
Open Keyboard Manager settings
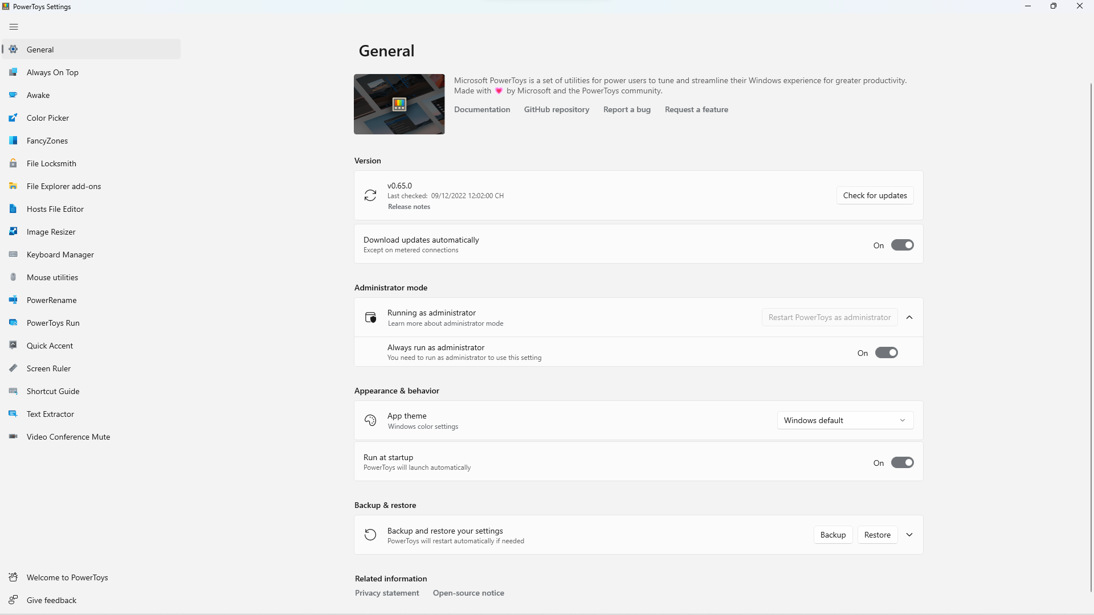[x=60, y=254]
